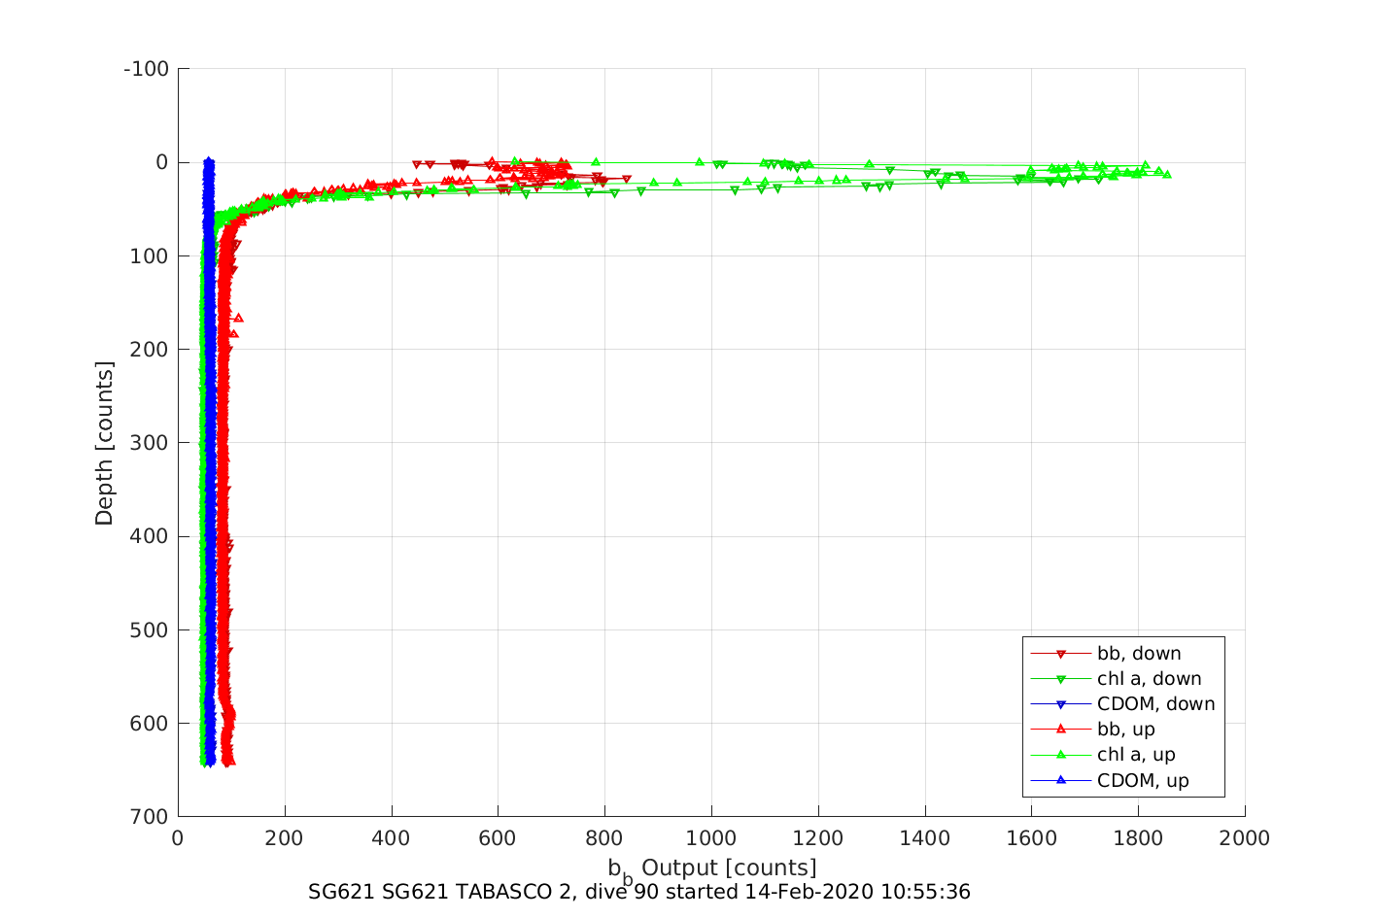Click the rightmost green chl a data point near 1850 counts

pos(1166,174)
